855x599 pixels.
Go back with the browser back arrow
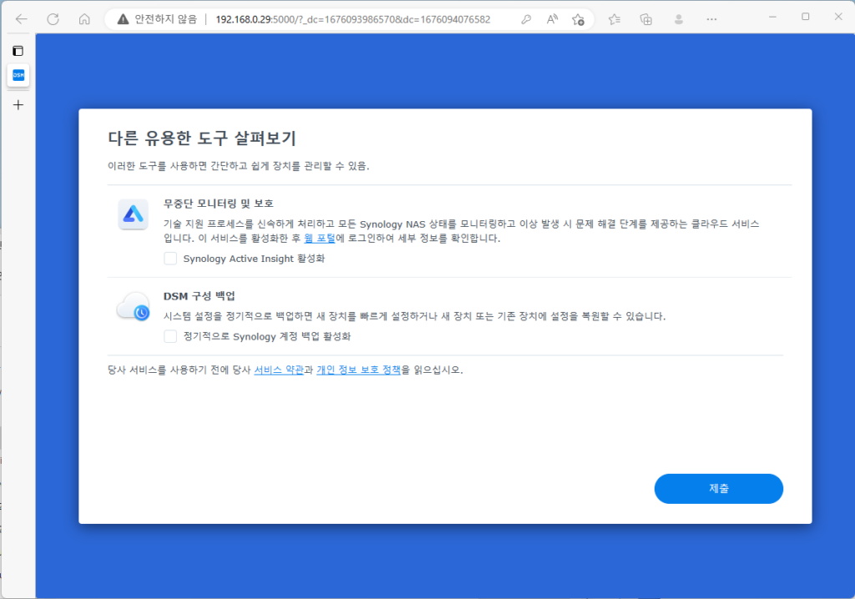click(x=21, y=19)
